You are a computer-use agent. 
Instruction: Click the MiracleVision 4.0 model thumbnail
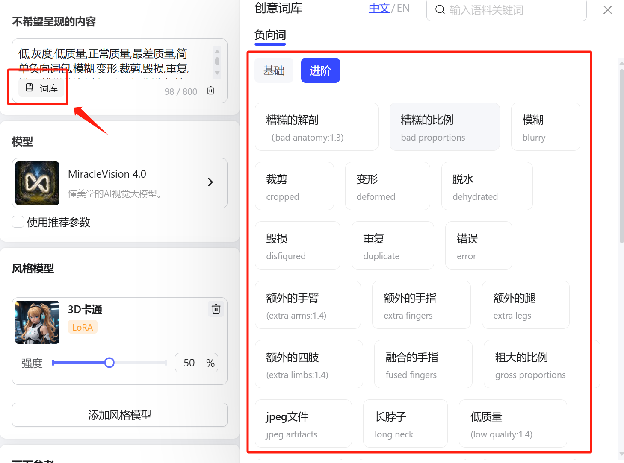[x=37, y=183]
